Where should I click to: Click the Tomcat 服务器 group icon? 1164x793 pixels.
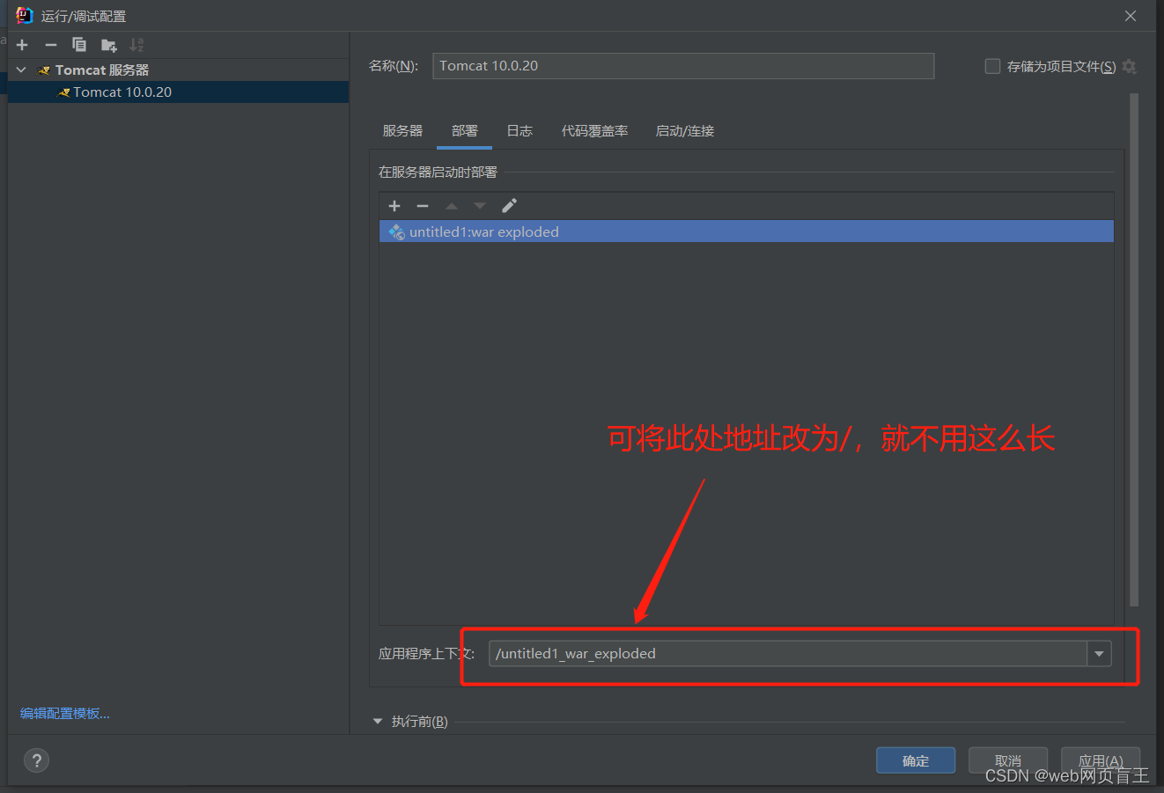44,70
